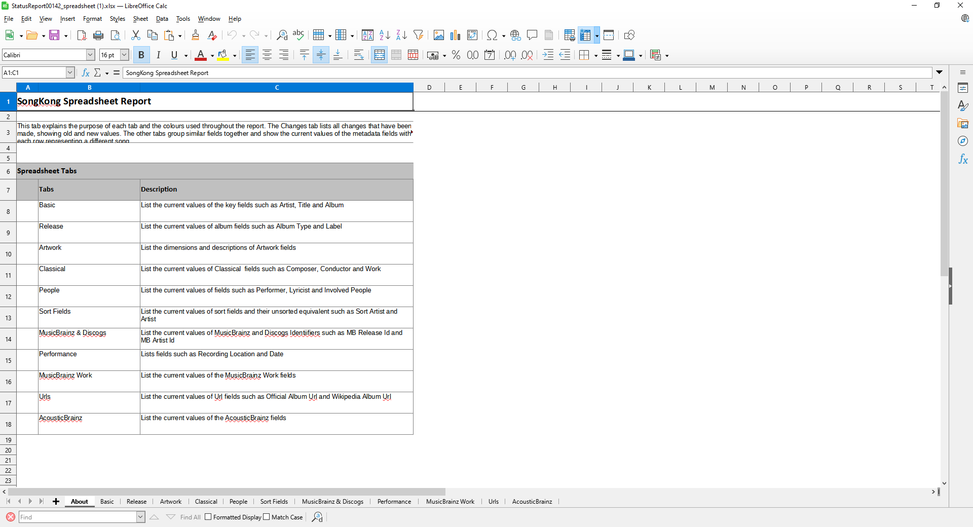This screenshot has width=973, height=527.
Task: Insert a comment icon
Action: point(532,35)
